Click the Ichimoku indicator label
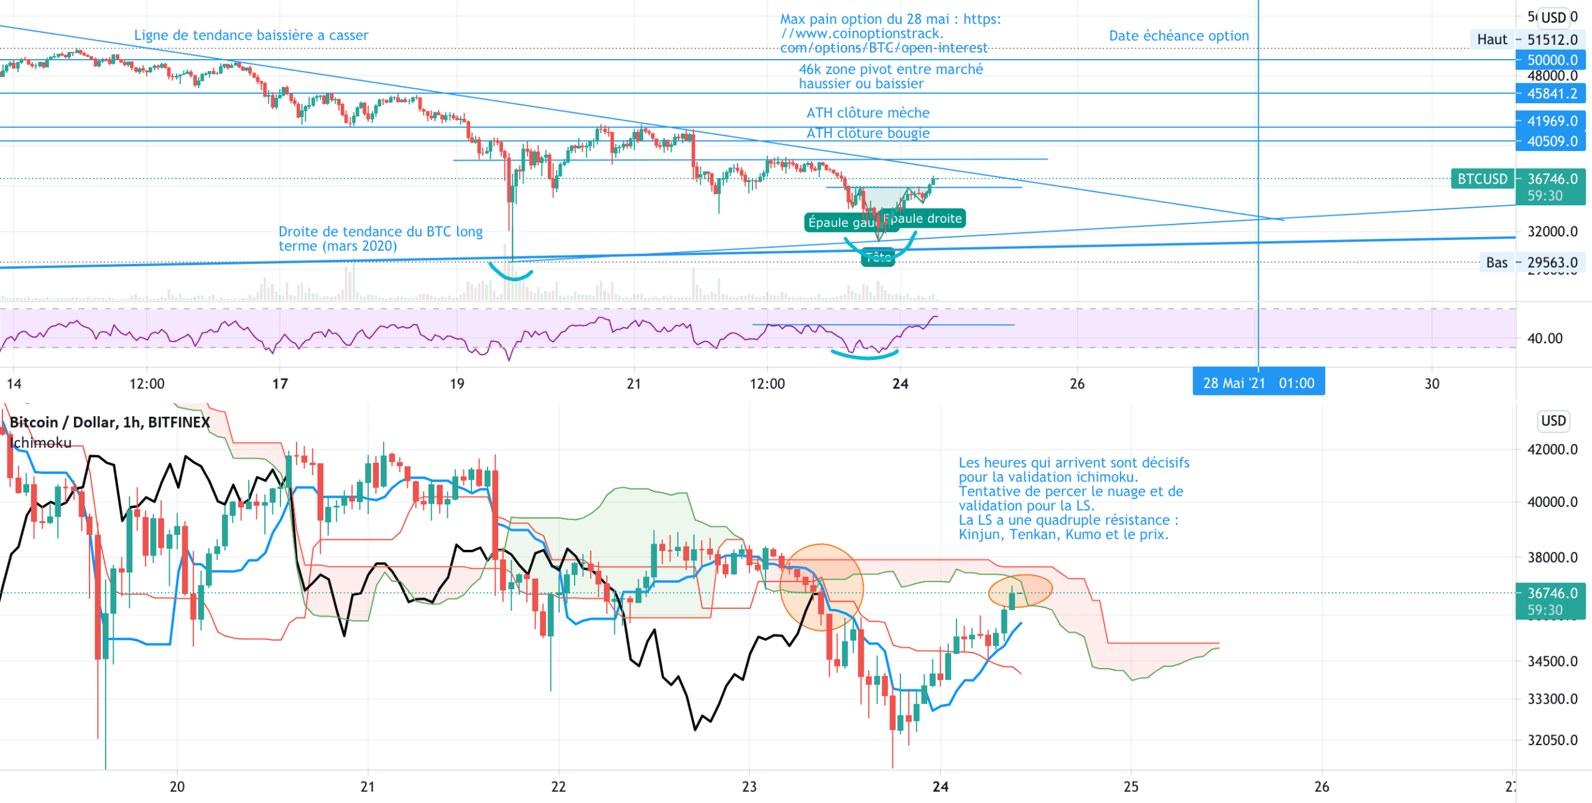This screenshot has height=803, width=1592. point(40,443)
